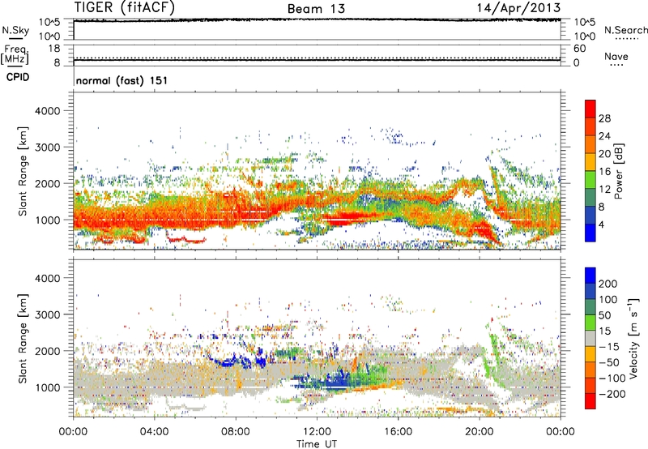The width and height of the screenshot is (648, 449).
Task: Click the 4 label on Power colorbar
Action: 602,224
